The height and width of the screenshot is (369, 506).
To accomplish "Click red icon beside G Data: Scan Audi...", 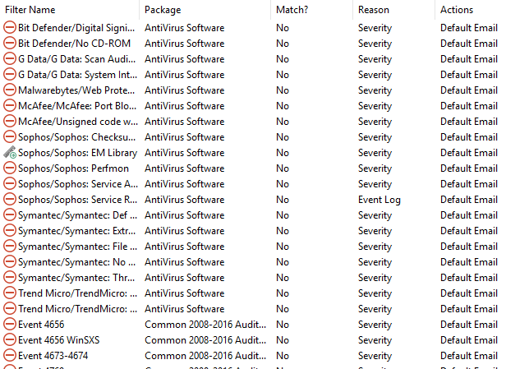I will [10, 58].
